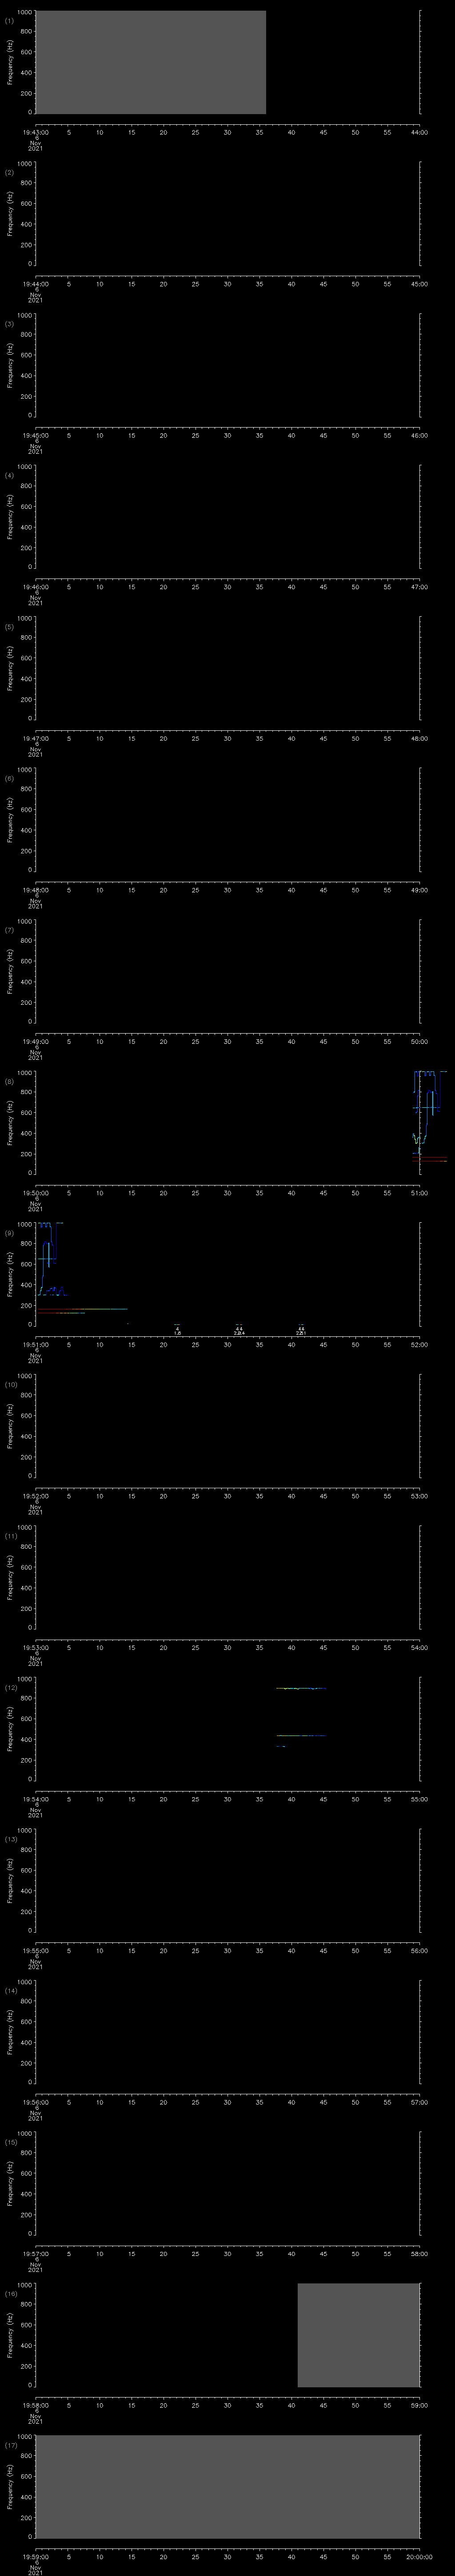Click the 900 Hz signal line in panel 12
The image size is (455, 2576).
300,1688
